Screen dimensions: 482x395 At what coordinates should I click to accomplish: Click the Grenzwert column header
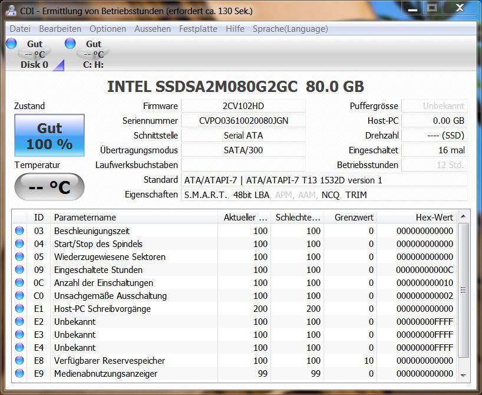click(351, 217)
